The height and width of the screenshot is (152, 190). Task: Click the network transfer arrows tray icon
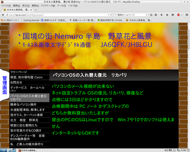(x=178, y=150)
